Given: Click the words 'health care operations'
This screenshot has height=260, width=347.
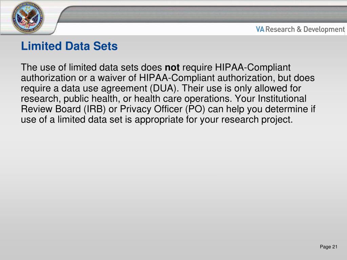Looking at the screenshot, I should click(x=183, y=99).
